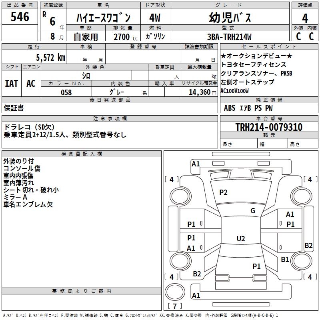Click the lot number 546
This screenshot has width=320, height=320.
pos(20,17)
